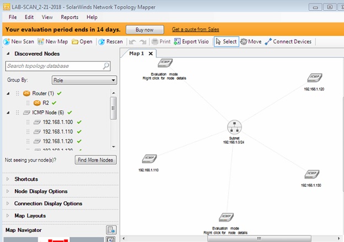Choose the Connect Devices tool
The height and width of the screenshot is (242, 344).
[x=288, y=42]
